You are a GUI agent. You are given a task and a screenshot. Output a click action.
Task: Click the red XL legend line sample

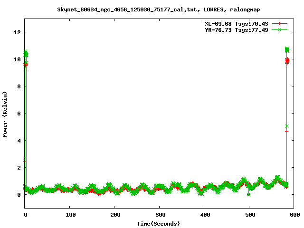coord(279,24)
